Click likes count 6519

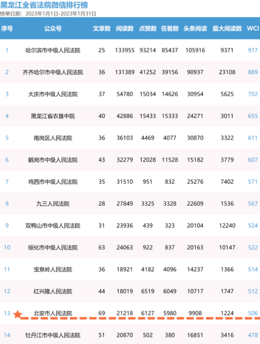(148, 291)
